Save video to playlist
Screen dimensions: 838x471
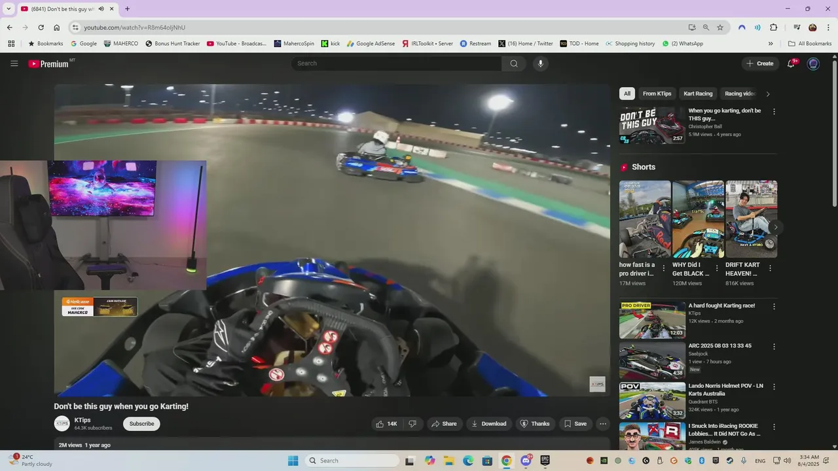575,424
